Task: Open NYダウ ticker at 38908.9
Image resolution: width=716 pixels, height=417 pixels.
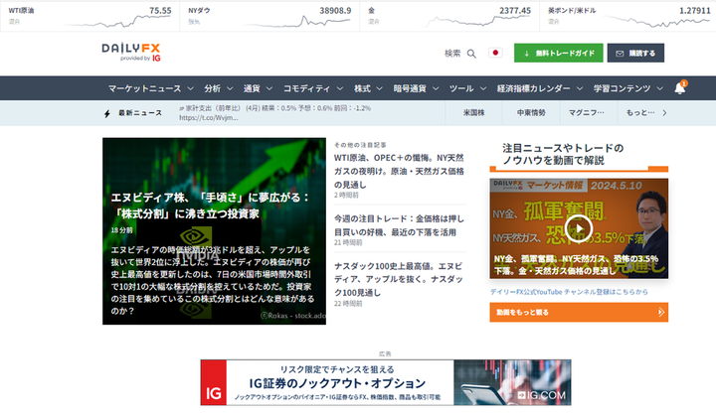Action: (269, 16)
